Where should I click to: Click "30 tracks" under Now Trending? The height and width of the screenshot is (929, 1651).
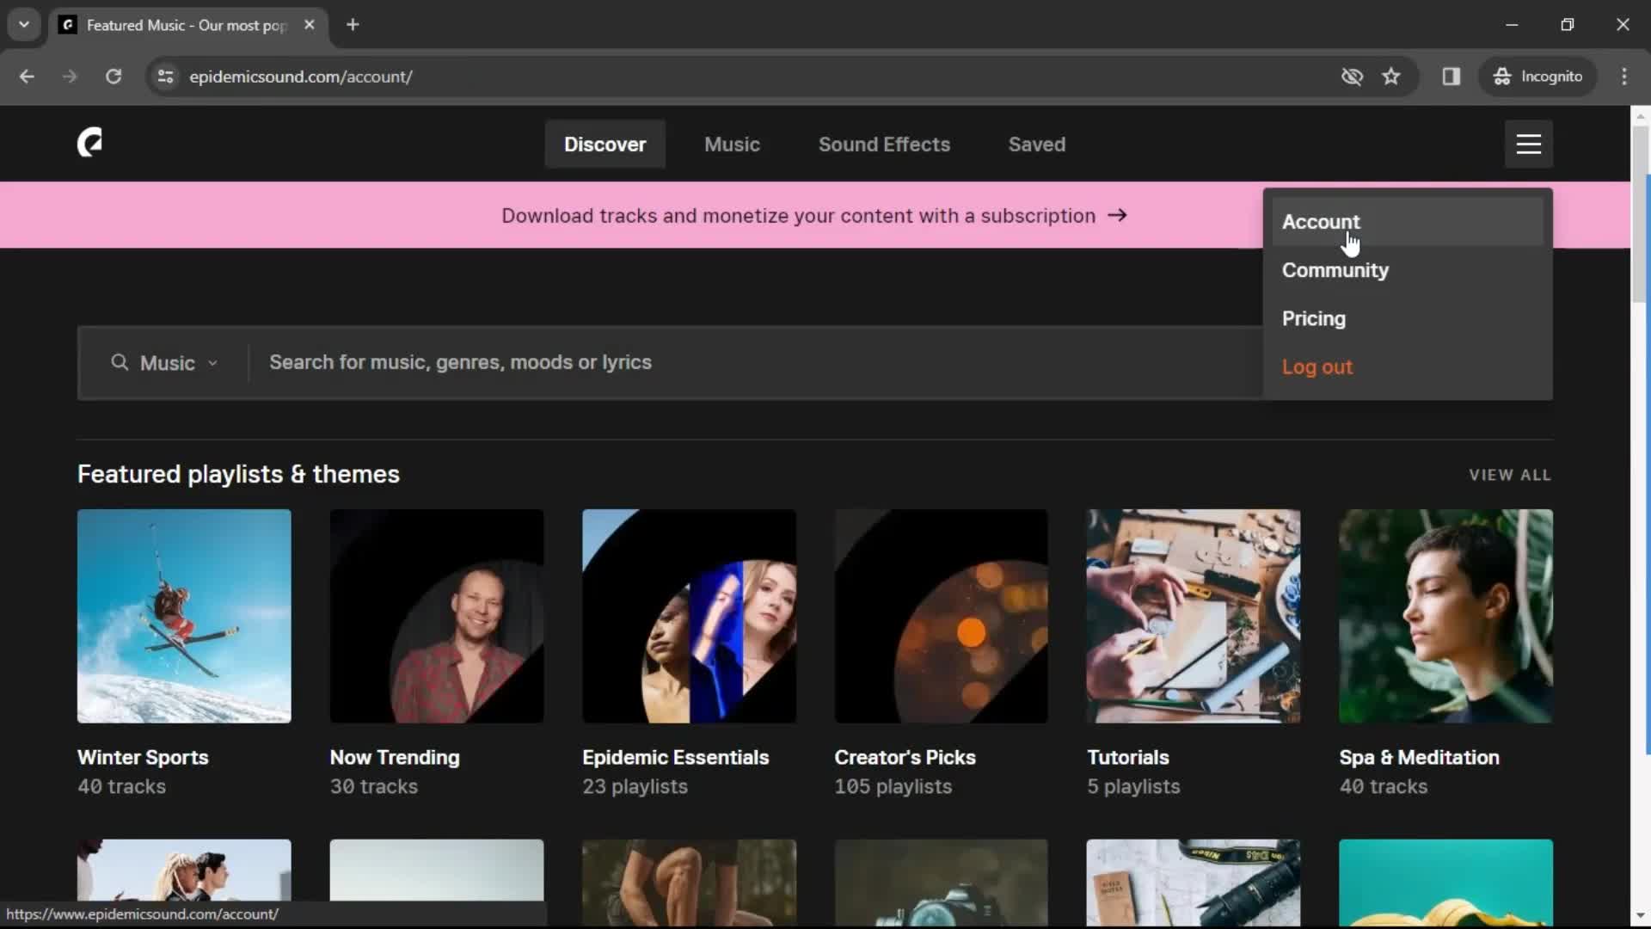[373, 786]
